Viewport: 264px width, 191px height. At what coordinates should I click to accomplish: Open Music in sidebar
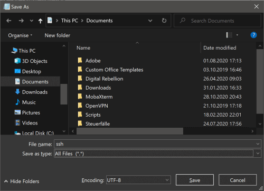click(x=29, y=102)
